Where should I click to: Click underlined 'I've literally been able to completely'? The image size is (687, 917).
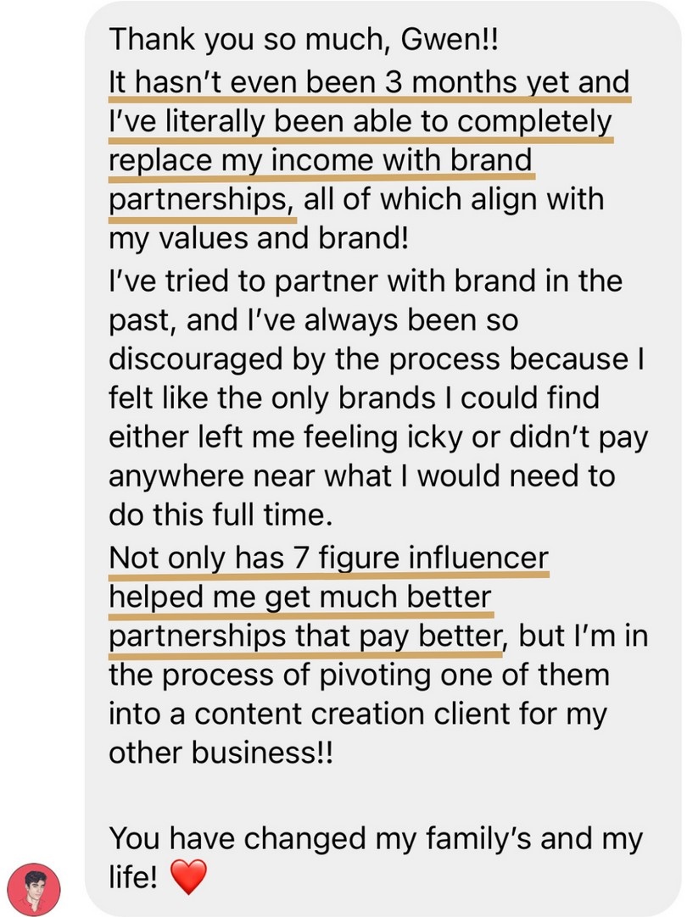pyautogui.click(x=360, y=122)
